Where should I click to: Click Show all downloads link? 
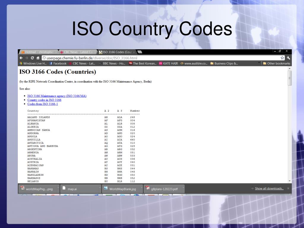coord(269,189)
